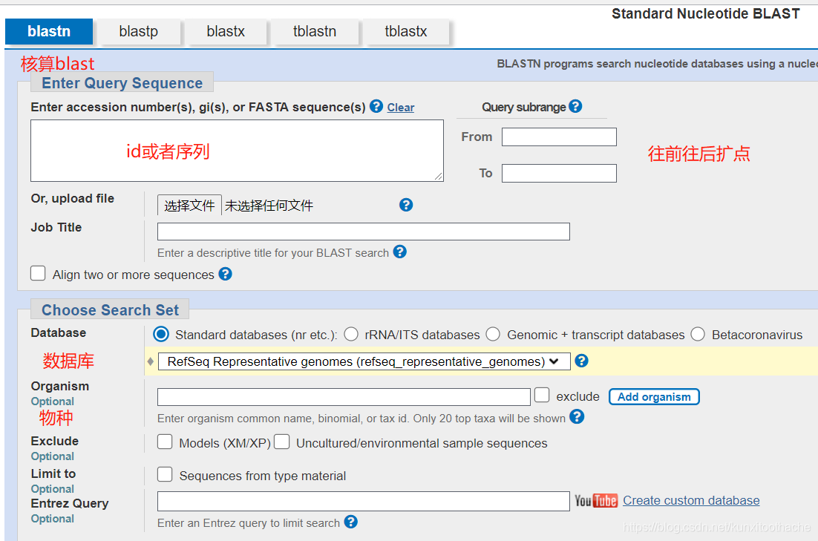This screenshot has height=541, width=818.
Task: Open help icon beside database dropdown
Action: point(581,361)
